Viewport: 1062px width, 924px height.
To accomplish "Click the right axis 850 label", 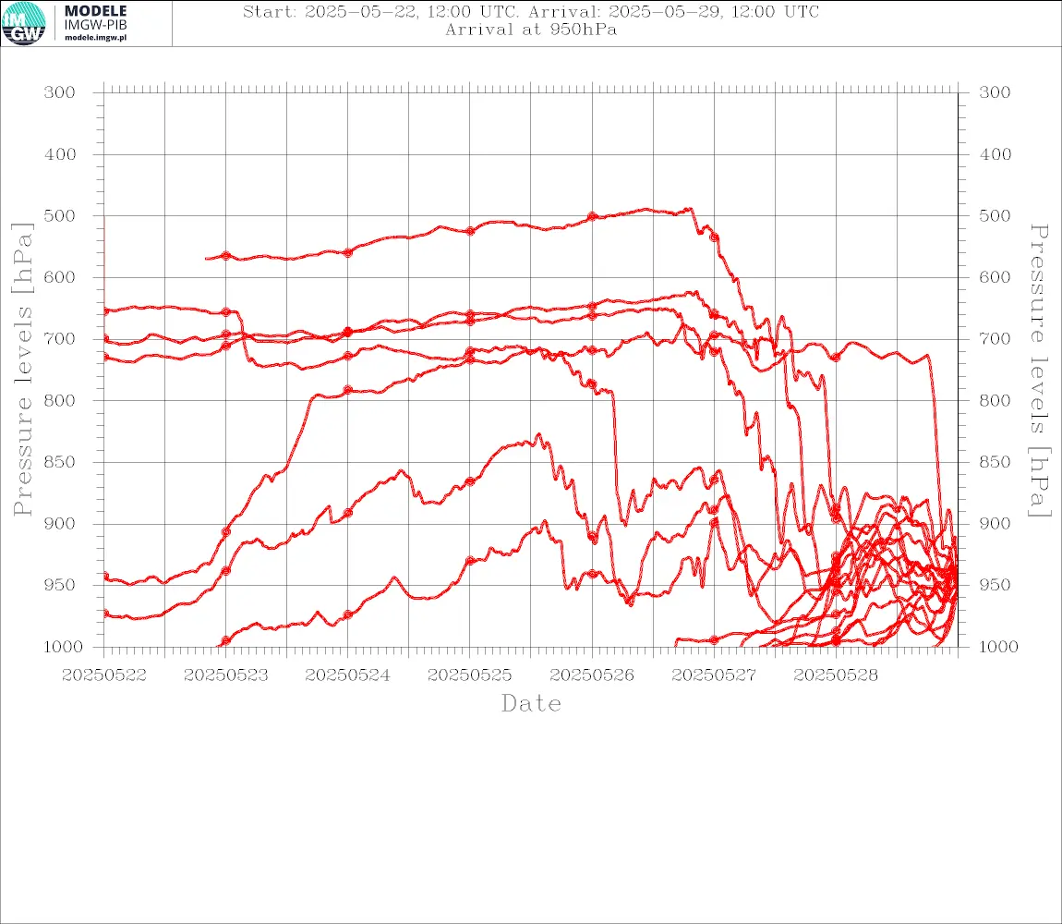I will tap(995, 462).
